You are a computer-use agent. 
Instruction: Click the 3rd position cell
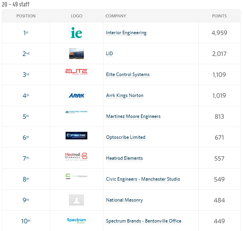(26, 74)
